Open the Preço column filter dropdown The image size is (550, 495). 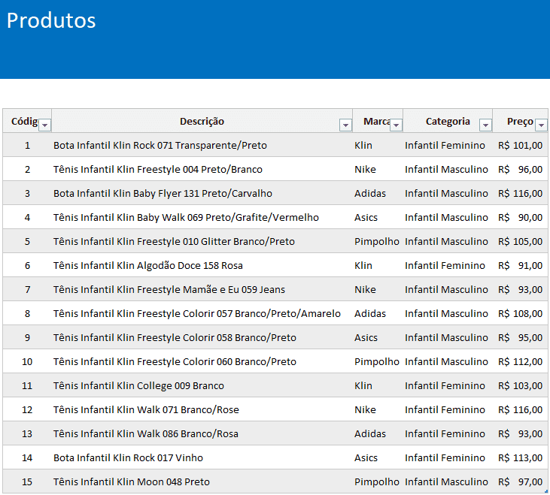pyautogui.click(x=541, y=125)
